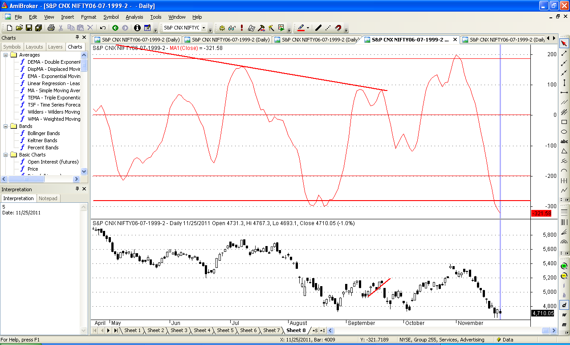Collapse the Bands tree folder
The image size is (570, 345).
pyautogui.click(x=6, y=126)
